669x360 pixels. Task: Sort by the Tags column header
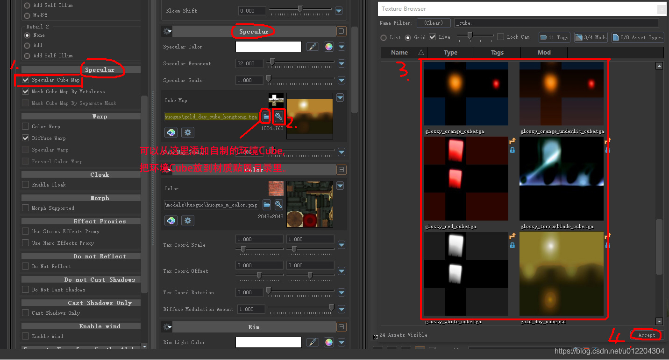coord(497,52)
